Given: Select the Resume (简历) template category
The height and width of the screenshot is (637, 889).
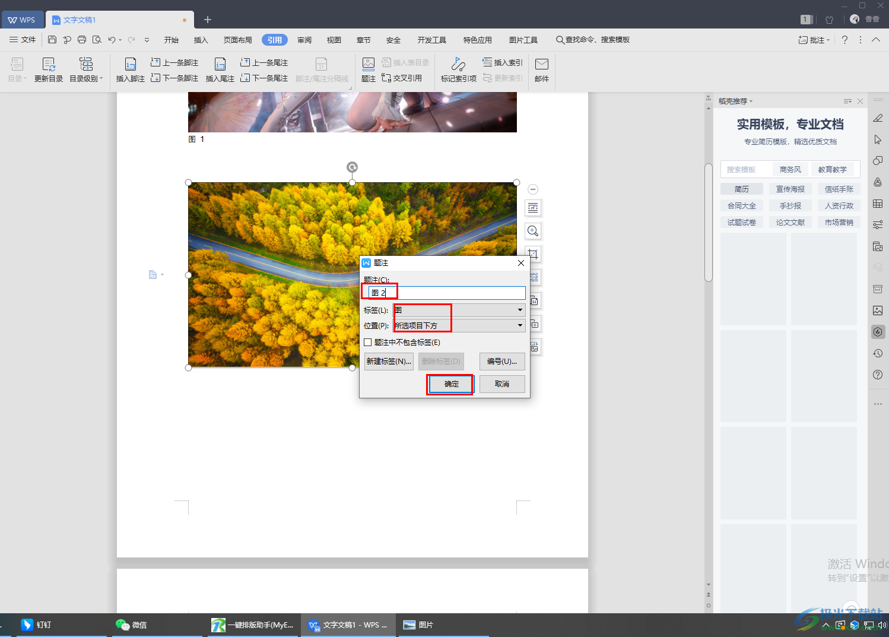Looking at the screenshot, I should point(742,189).
